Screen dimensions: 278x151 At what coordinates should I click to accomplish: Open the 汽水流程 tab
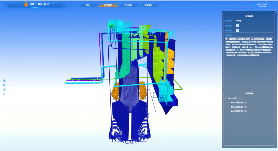128,5
